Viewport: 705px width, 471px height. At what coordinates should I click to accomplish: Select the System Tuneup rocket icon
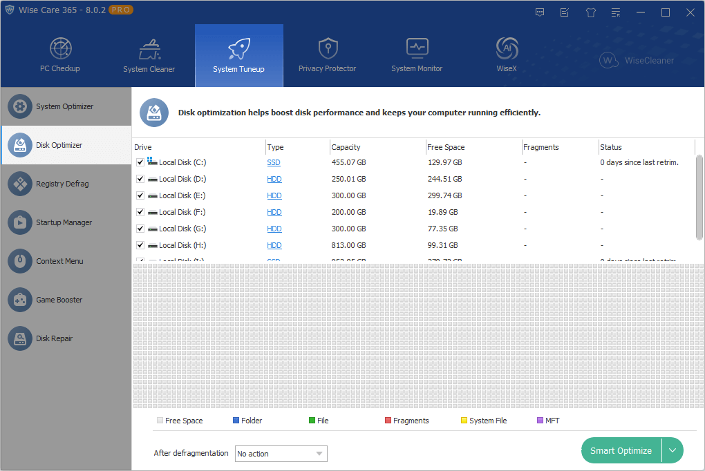tap(238, 48)
